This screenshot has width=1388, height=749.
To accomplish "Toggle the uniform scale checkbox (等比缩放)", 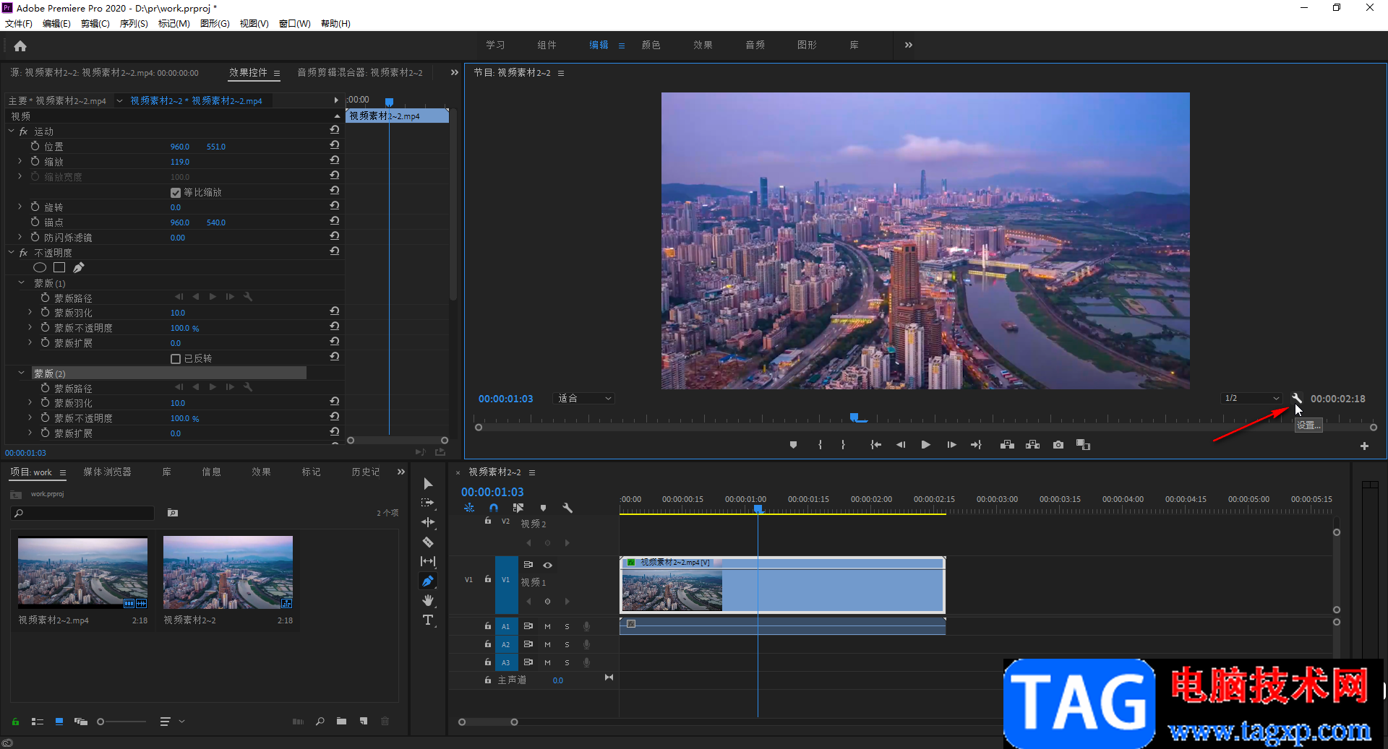I will pos(176,193).
